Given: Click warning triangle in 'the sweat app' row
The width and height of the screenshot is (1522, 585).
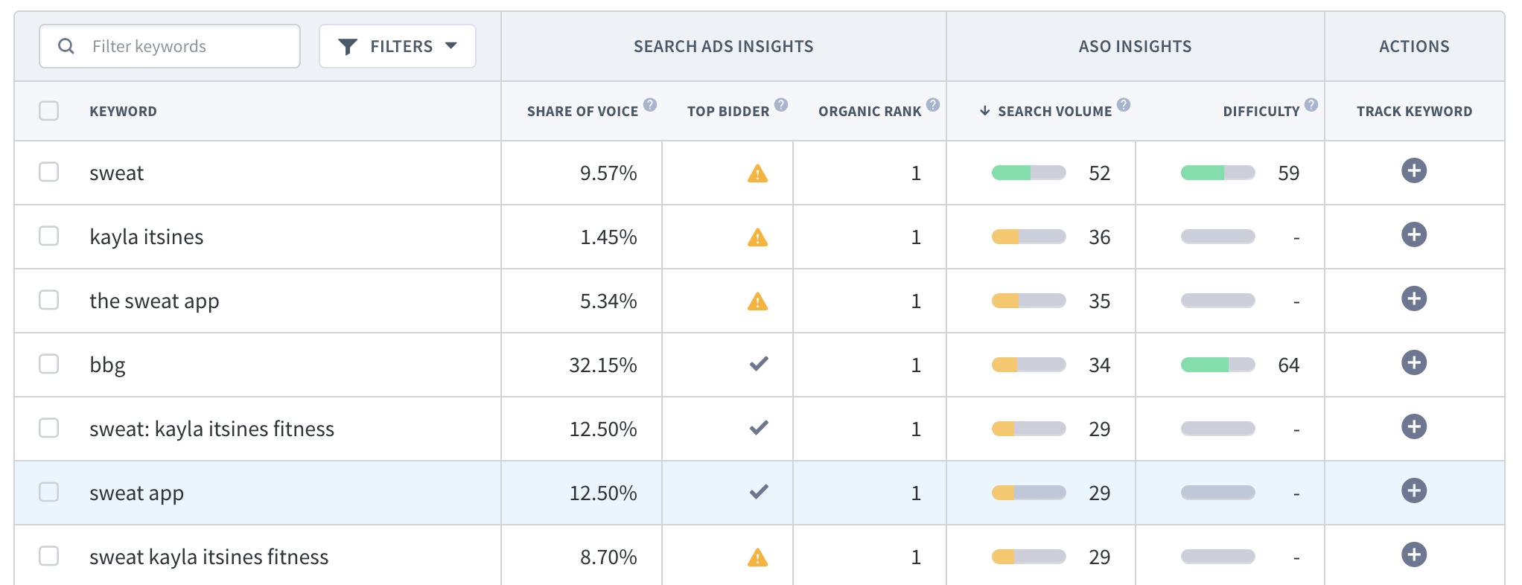Looking at the screenshot, I should 757,301.
